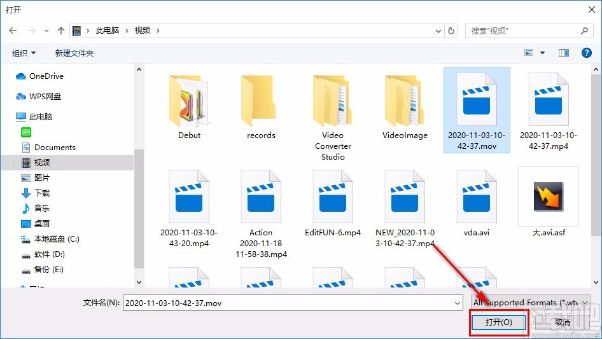
Task: Select file 2020-11-03-10-42-37.mov
Action: click(x=477, y=111)
